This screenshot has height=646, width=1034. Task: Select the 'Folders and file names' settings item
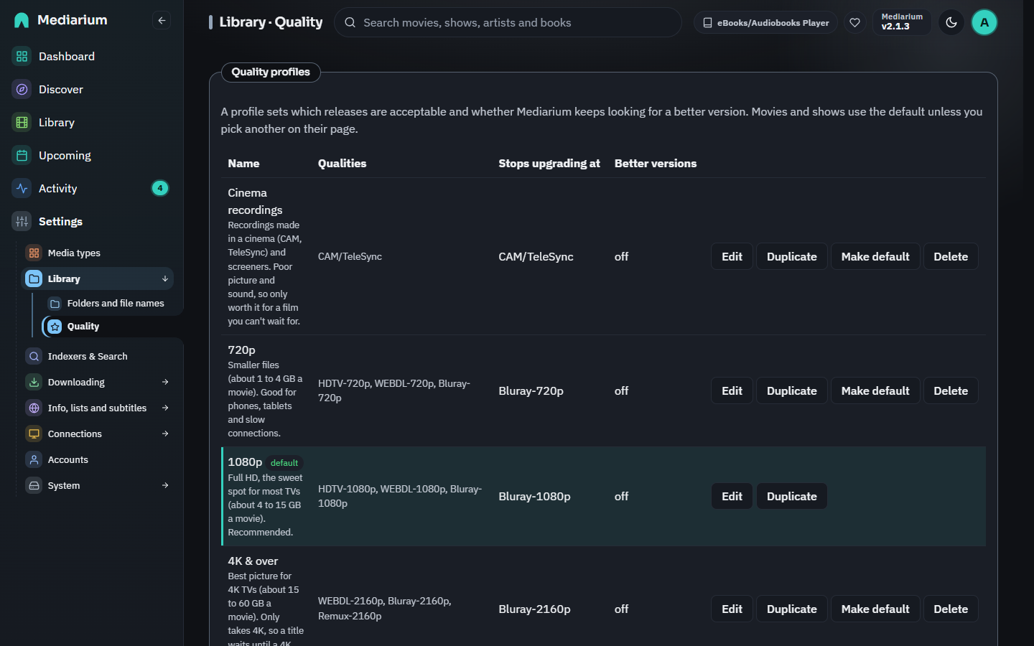coord(106,304)
